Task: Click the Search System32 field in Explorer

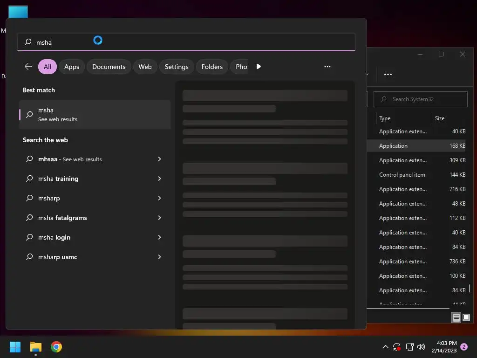Action: coord(421,99)
